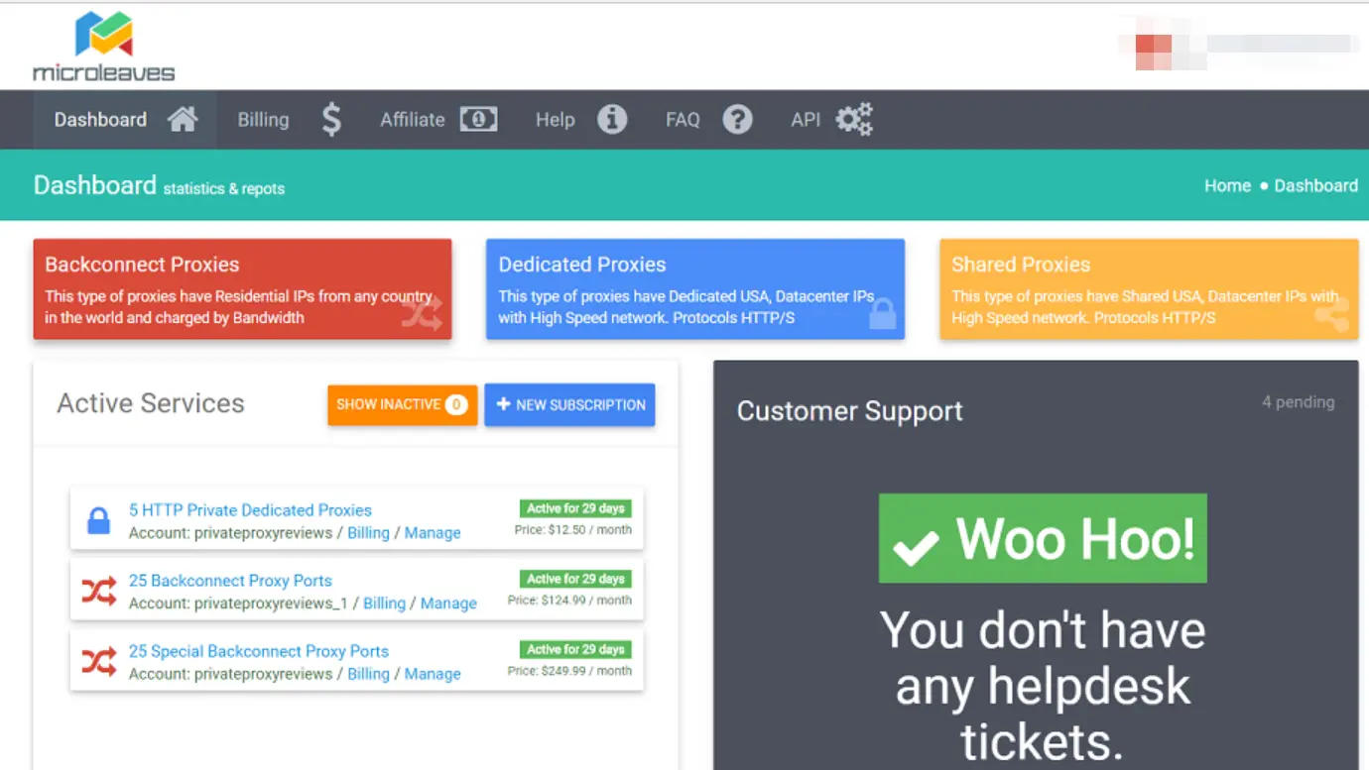This screenshot has width=1369, height=770.
Task: Open 25 Backconnect Proxy Ports link
Action: click(x=230, y=581)
